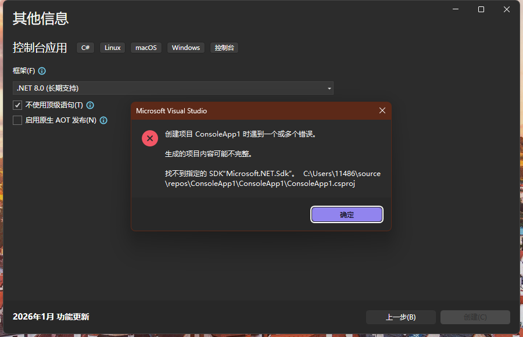Click the 控制台应用 title

point(40,48)
